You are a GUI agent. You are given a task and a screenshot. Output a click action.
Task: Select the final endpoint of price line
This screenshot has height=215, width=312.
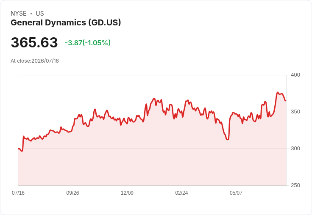[286, 101]
